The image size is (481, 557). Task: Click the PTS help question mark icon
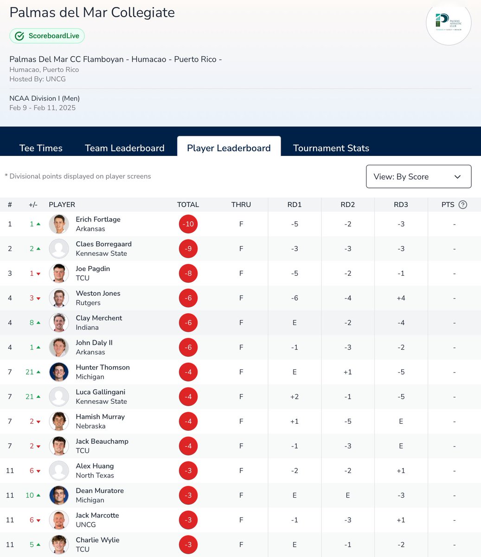462,205
